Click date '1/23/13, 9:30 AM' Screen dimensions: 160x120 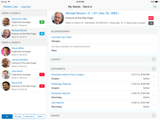pyautogui.click(x=140, y=103)
